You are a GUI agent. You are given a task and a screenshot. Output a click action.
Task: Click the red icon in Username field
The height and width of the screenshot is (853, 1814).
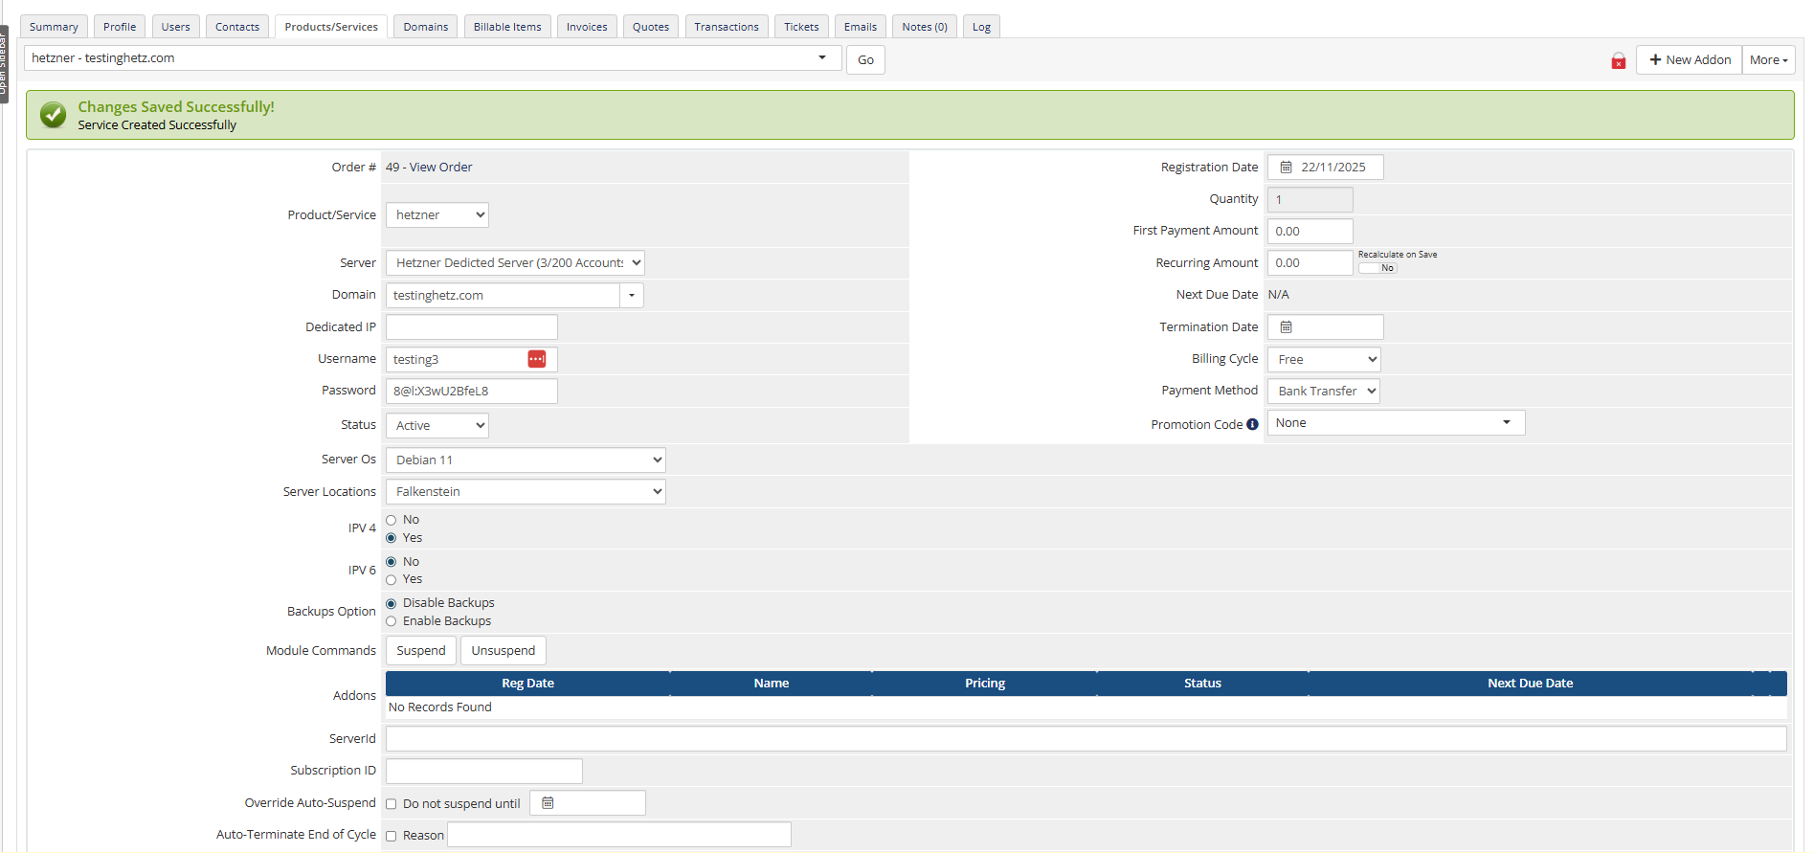[x=537, y=359]
